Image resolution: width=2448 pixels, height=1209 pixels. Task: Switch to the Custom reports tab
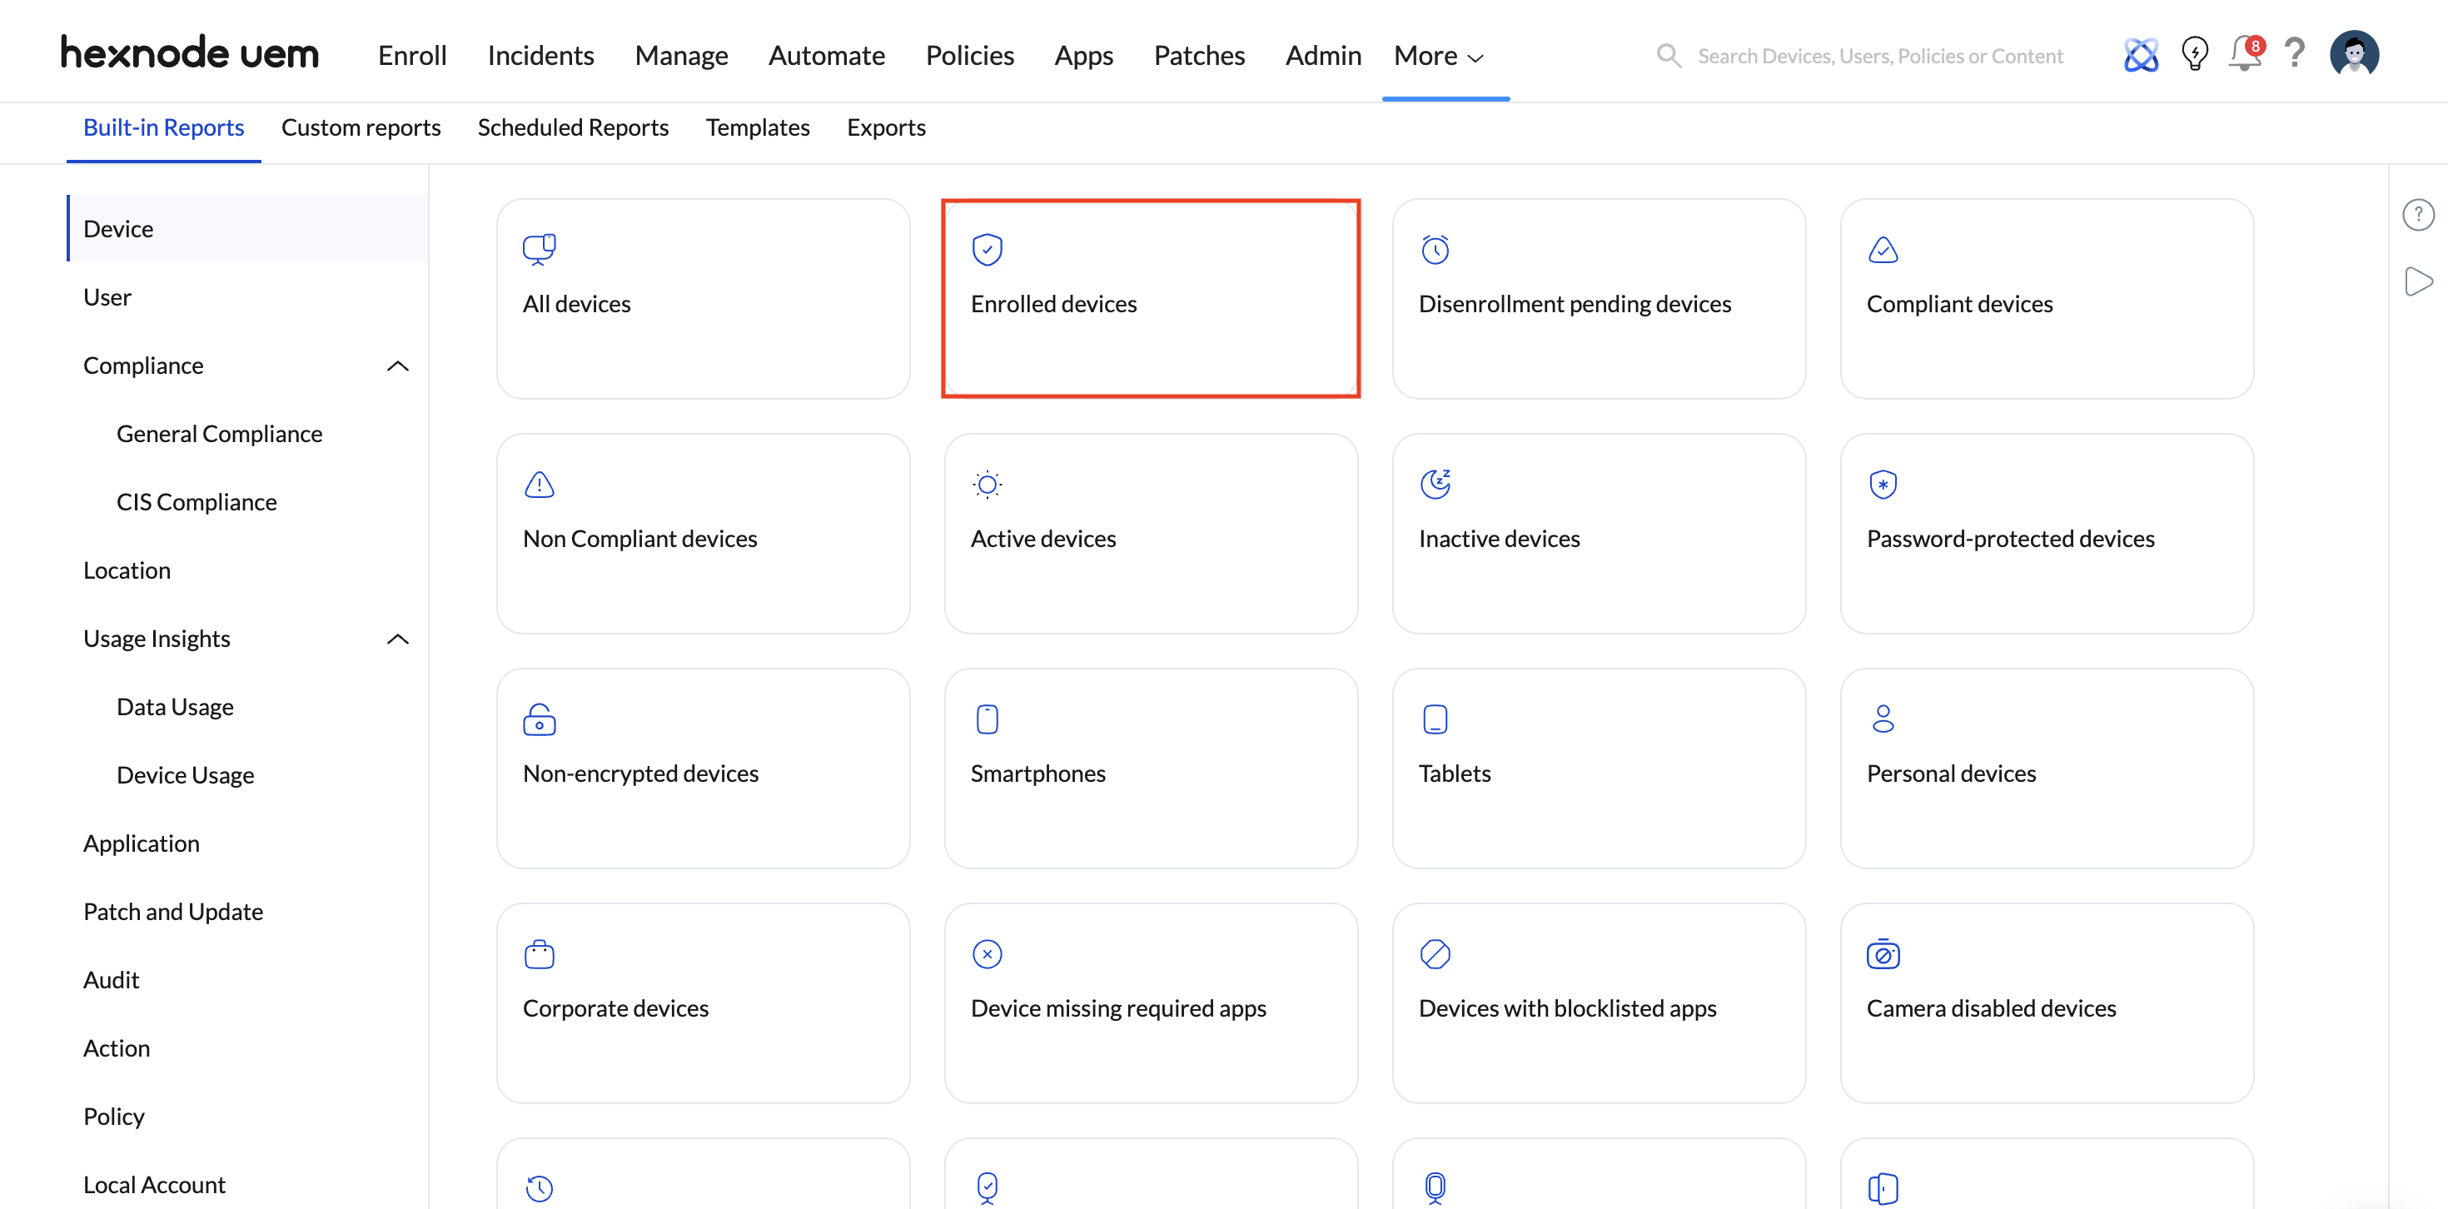click(x=361, y=127)
